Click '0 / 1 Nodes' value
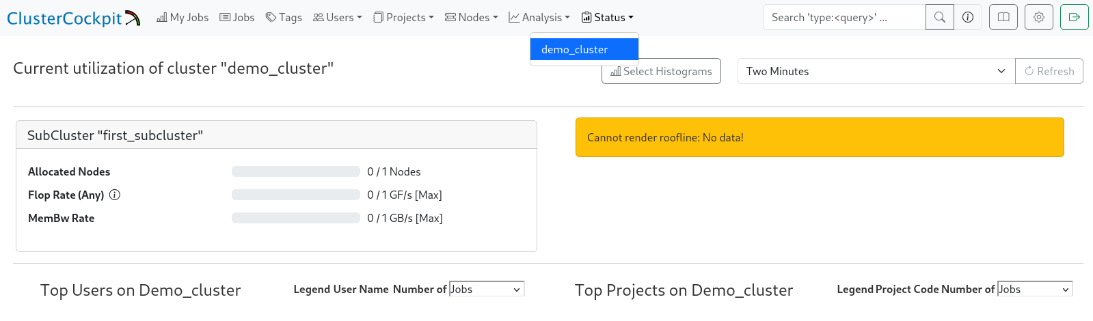Image resolution: width=1093 pixels, height=321 pixels. [x=394, y=171]
